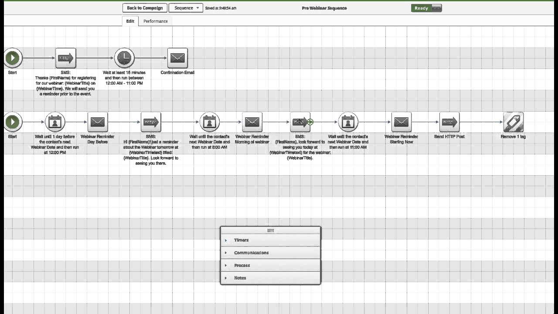The image size is (558, 314).
Task: Click the 'Saved at 9:49:54 am' status text
Action: 221,8
